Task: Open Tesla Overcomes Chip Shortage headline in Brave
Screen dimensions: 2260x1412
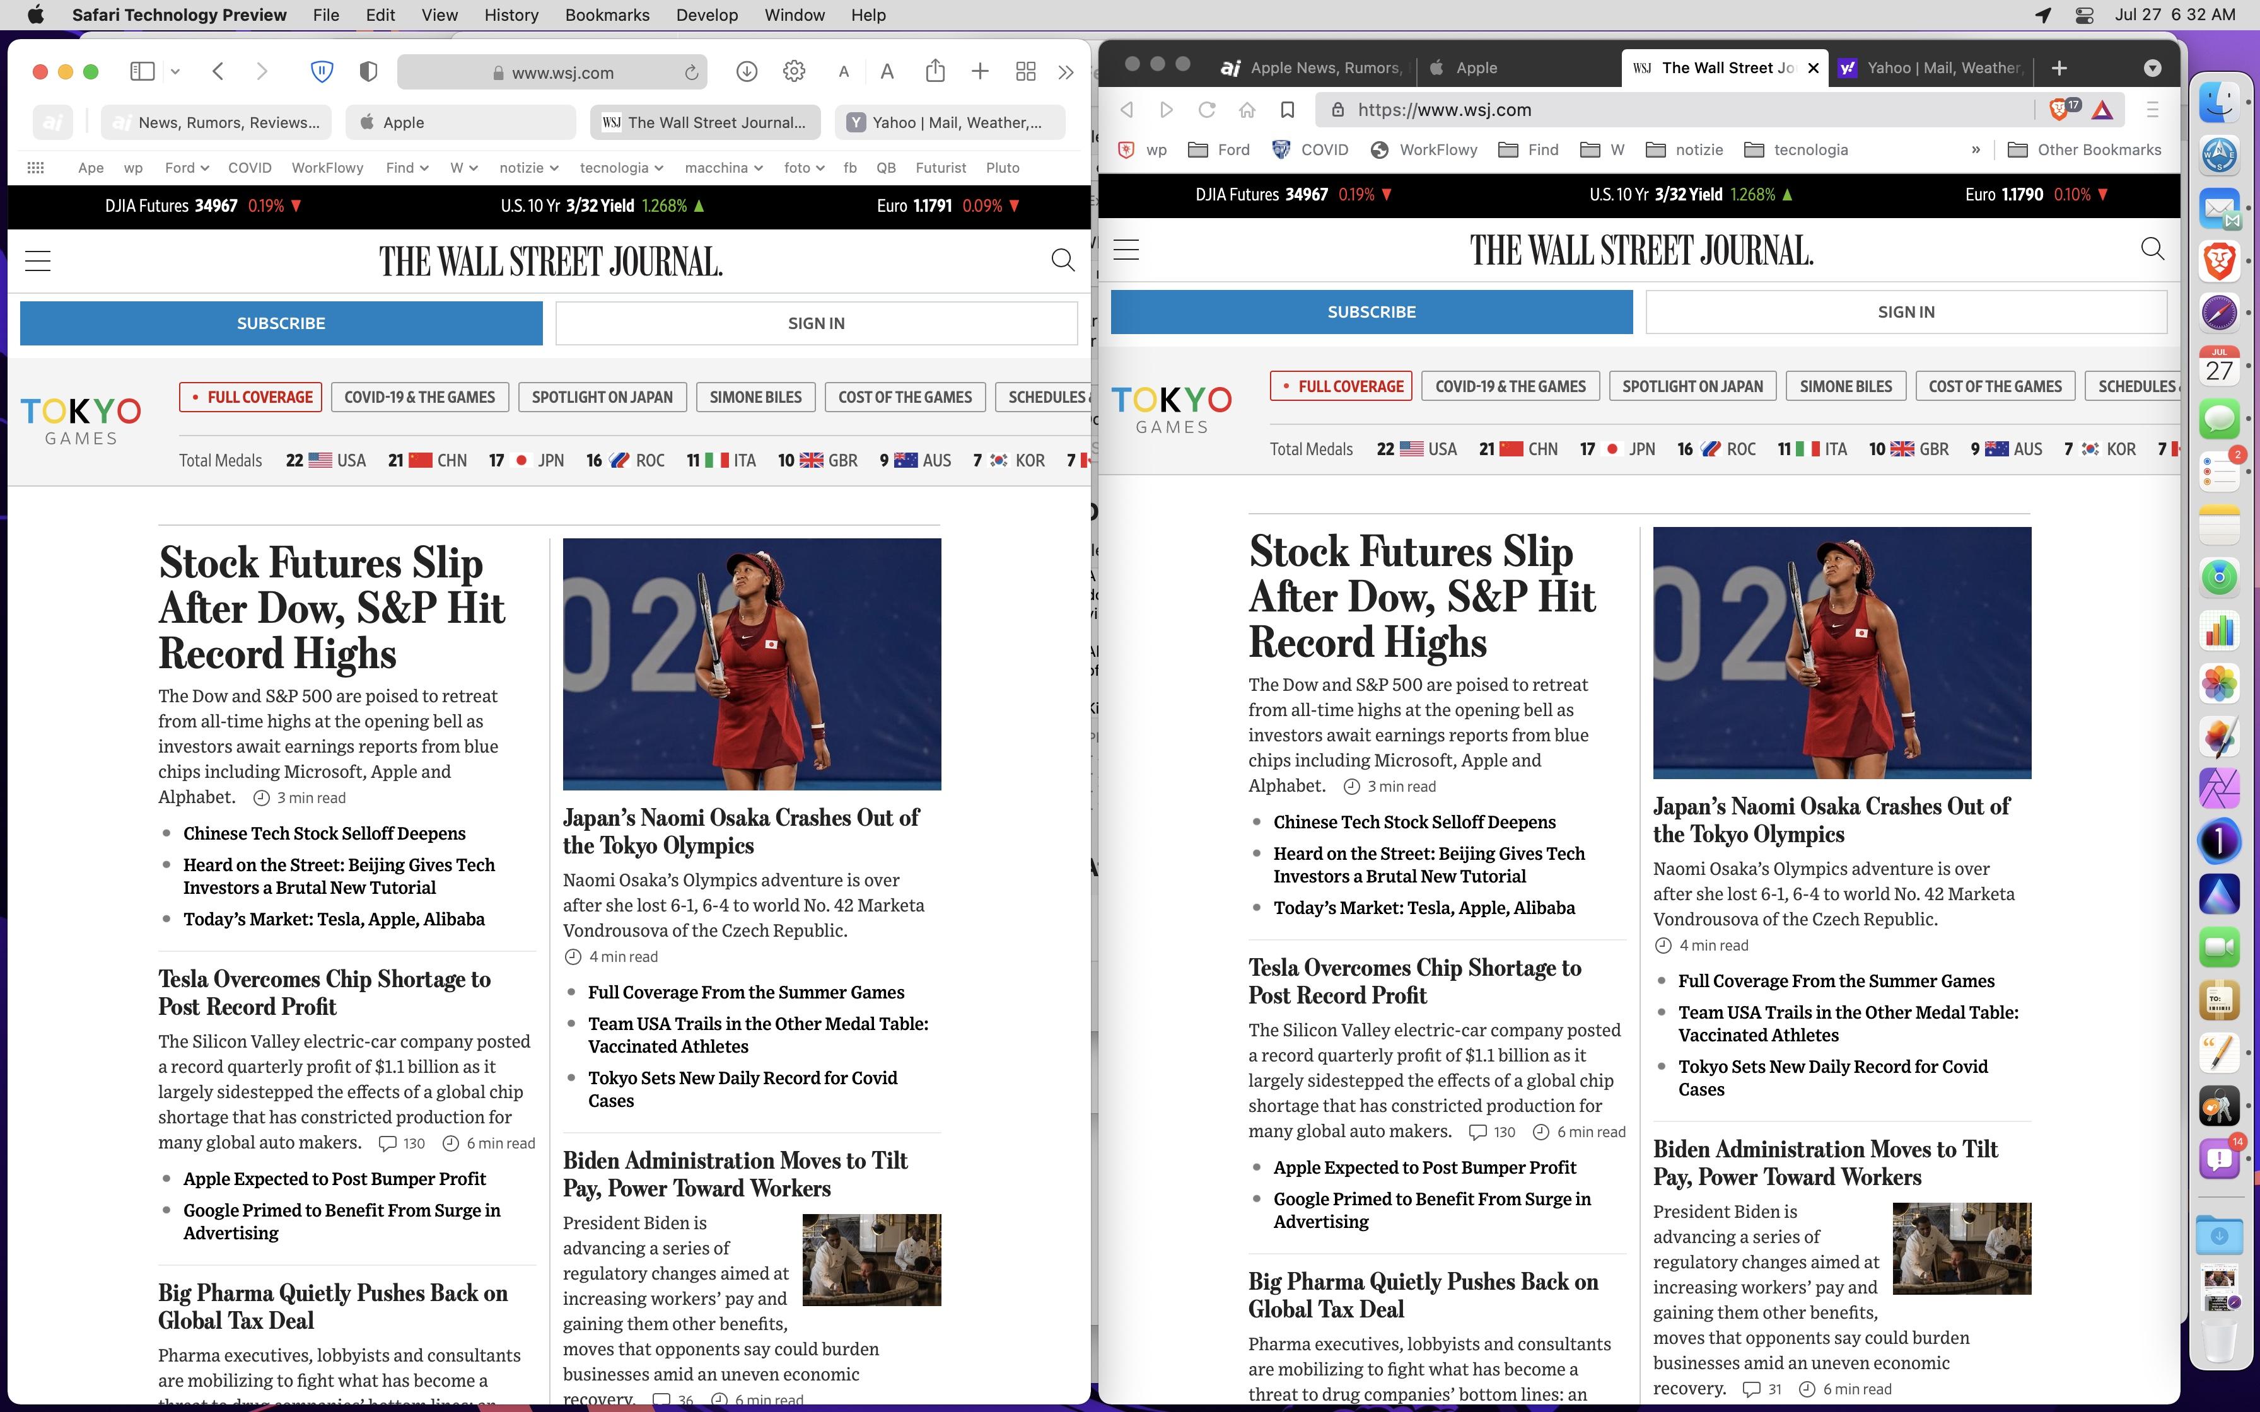Action: pos(1414,981)
